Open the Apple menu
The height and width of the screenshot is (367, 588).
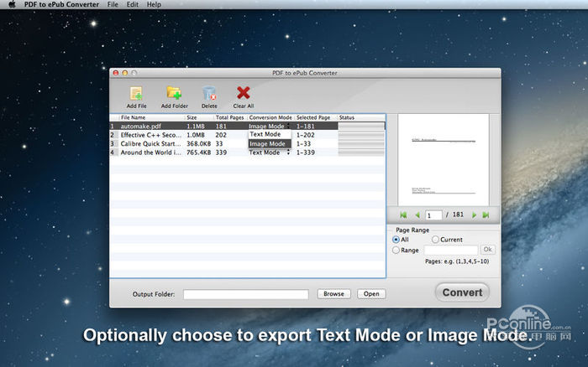[x=12, y=4]
